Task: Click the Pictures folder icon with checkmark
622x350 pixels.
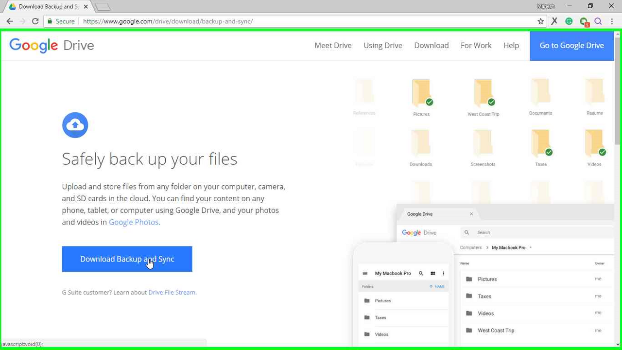Action: pyautogui.click(x=422, y=93)
